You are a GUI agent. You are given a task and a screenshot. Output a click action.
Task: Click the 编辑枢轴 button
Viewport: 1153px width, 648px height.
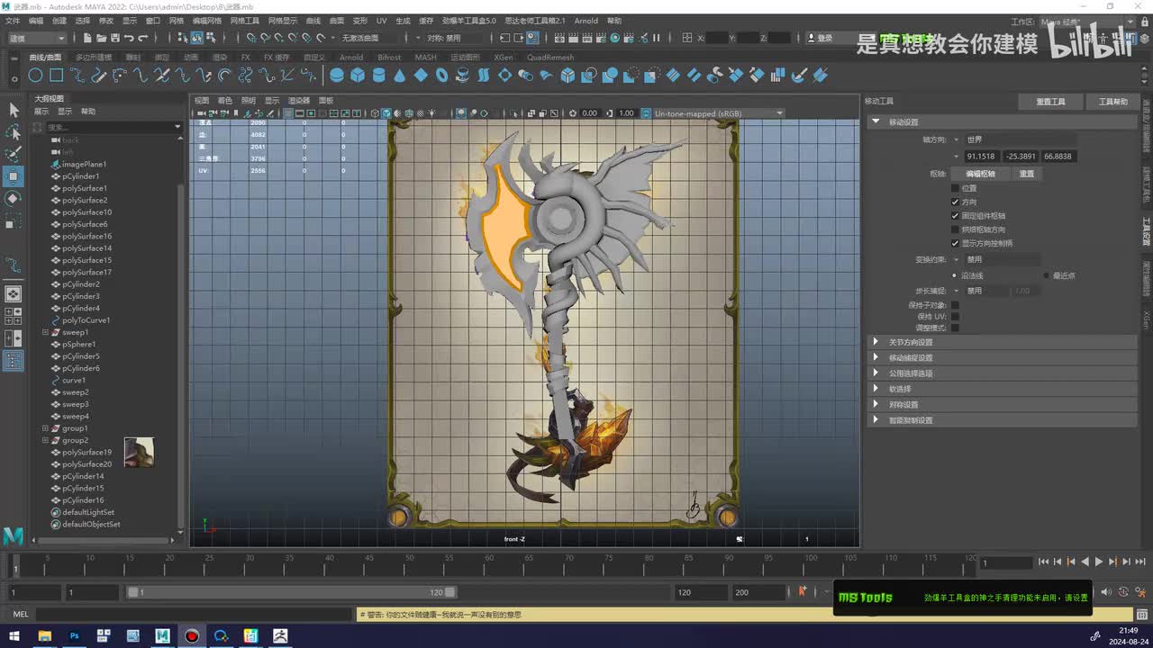tap(980, 174)
